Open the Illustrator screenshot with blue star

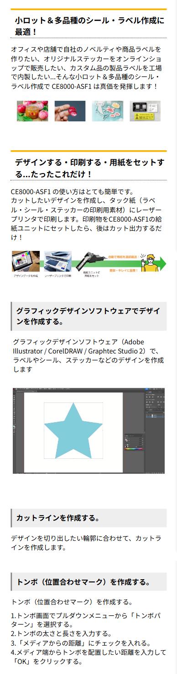(x=88, y=430)
